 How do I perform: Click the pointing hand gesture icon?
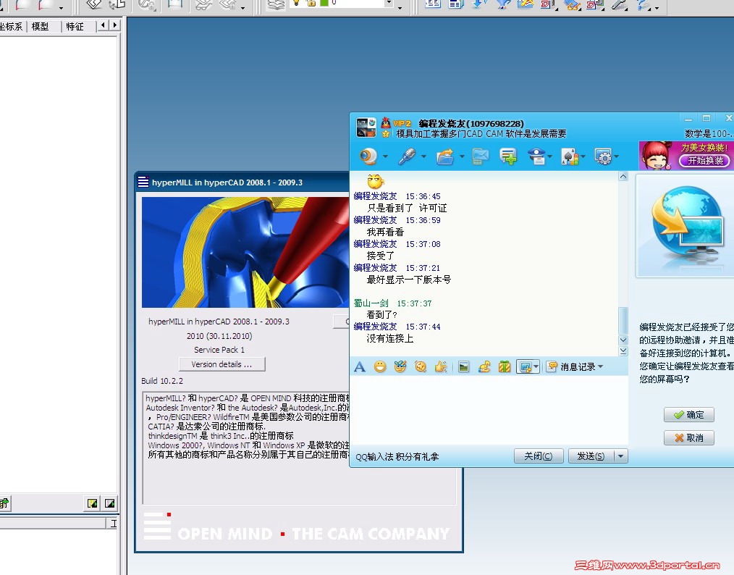click(441, 366)
